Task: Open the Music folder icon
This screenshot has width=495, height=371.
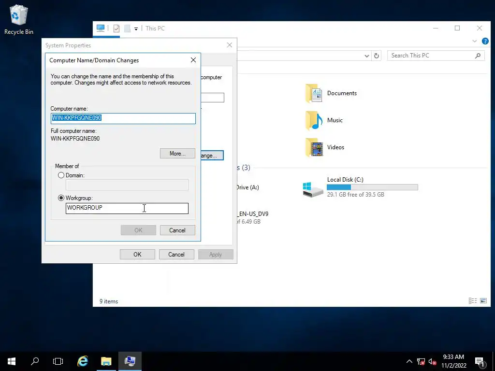Action: pos(314,120)
